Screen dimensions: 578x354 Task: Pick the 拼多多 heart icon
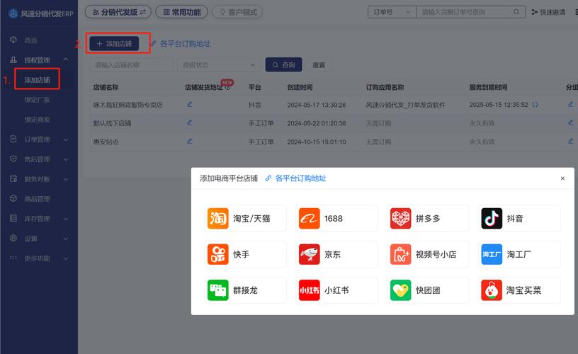[401, 219]
